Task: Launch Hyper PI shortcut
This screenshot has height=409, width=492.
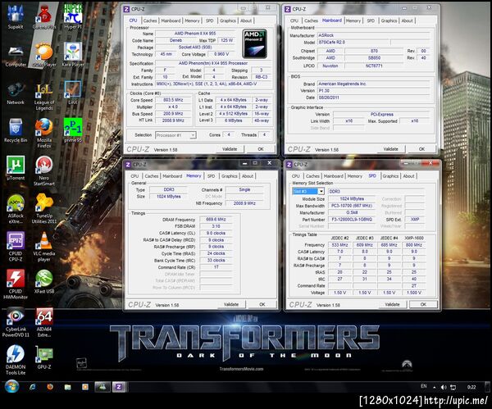Action: click(x=73, y=17)
